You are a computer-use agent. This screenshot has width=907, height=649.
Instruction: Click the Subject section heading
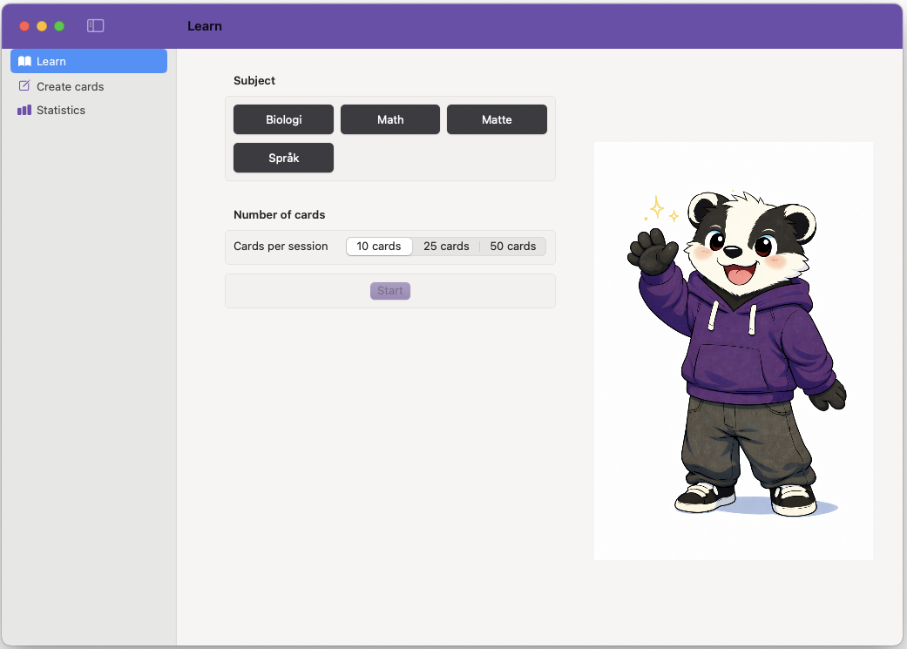point(254,80)
